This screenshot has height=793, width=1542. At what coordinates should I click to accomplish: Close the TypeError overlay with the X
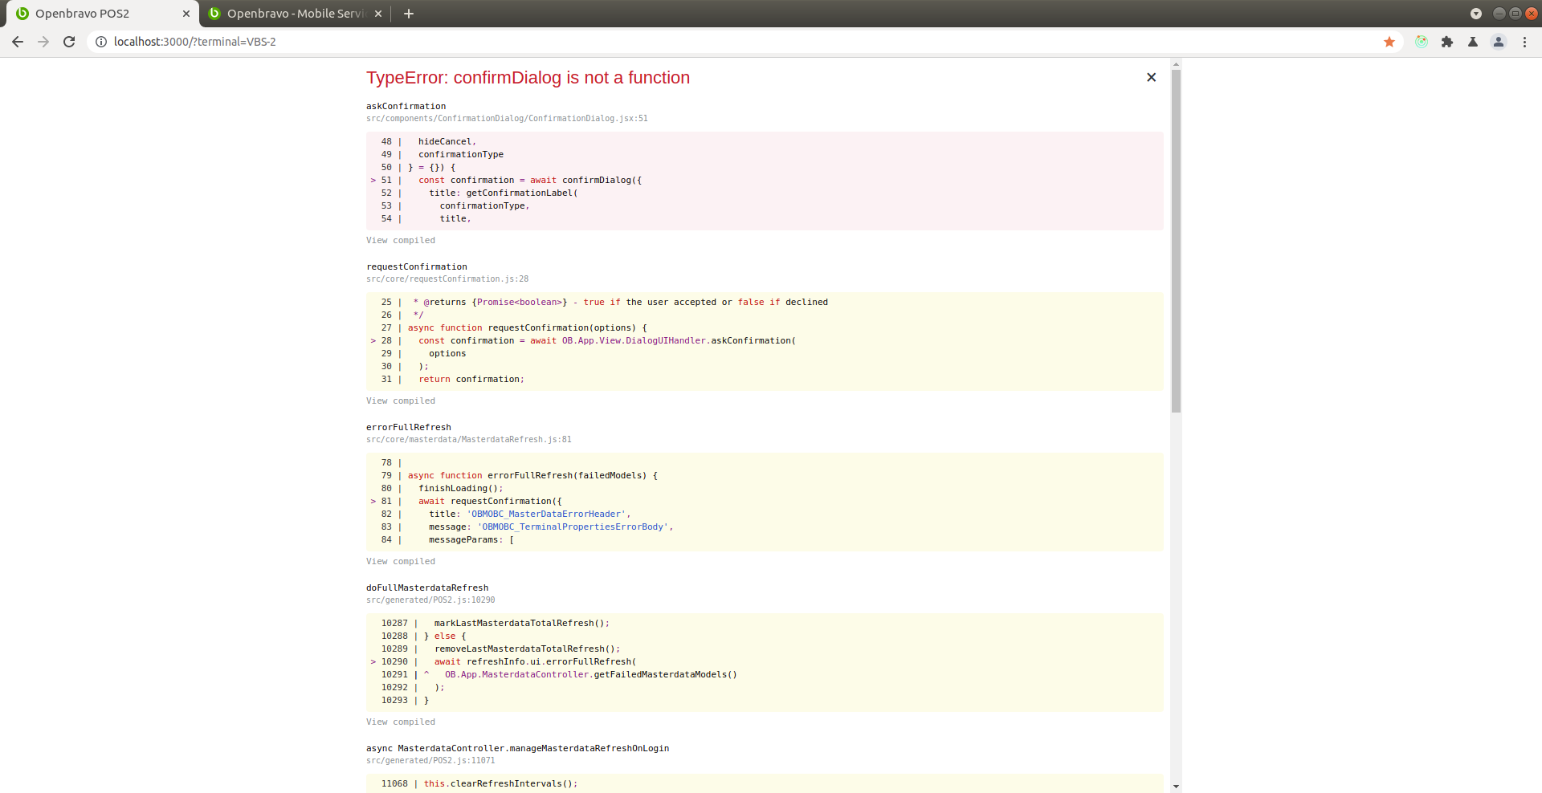coord(1151,77)
